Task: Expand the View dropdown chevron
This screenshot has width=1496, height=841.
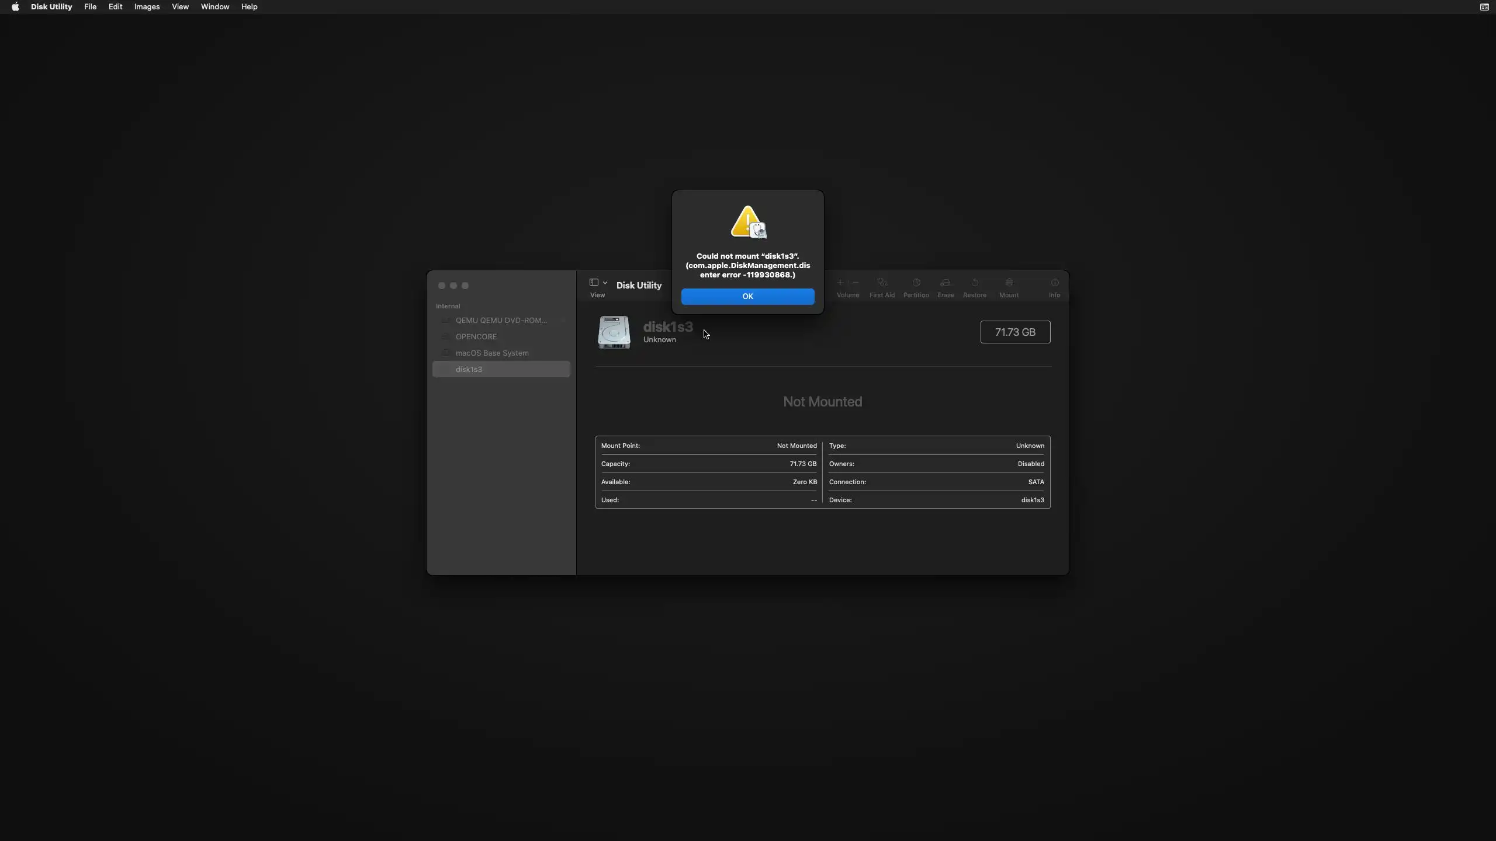Action: point(605,283)
